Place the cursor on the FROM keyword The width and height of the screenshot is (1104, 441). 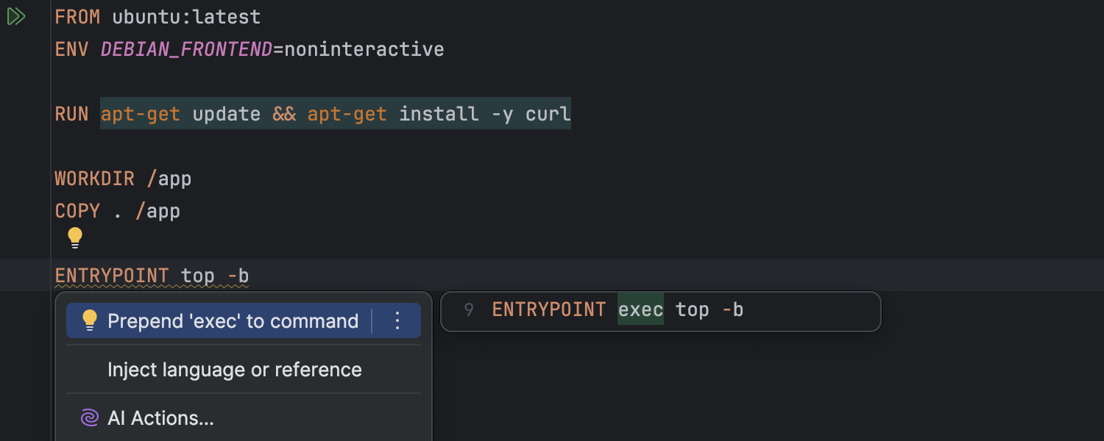[77, 17]
